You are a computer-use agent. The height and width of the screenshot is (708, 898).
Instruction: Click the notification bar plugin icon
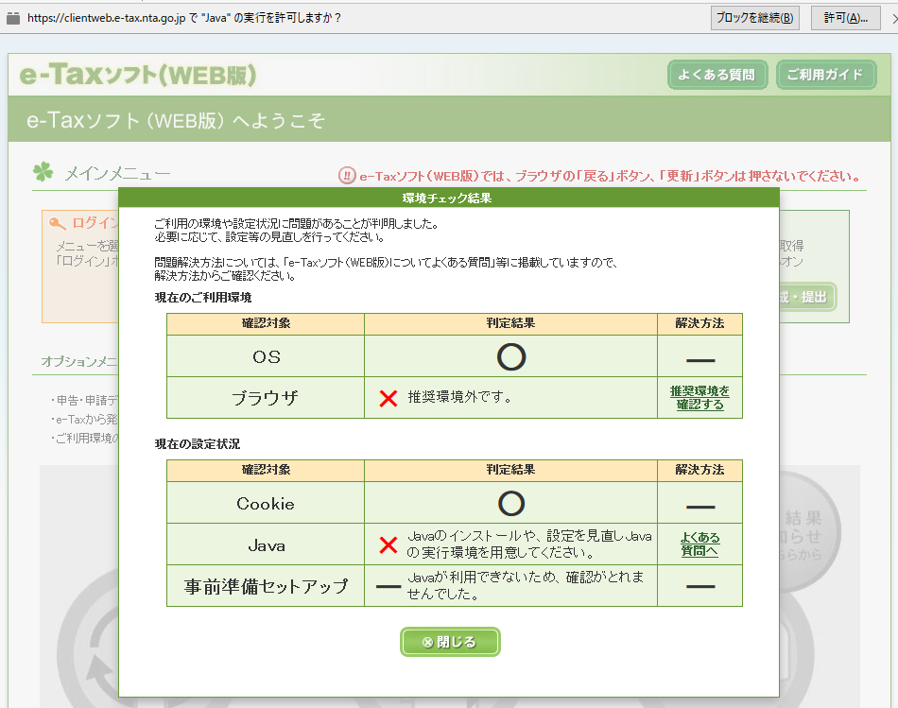(13, 18)
